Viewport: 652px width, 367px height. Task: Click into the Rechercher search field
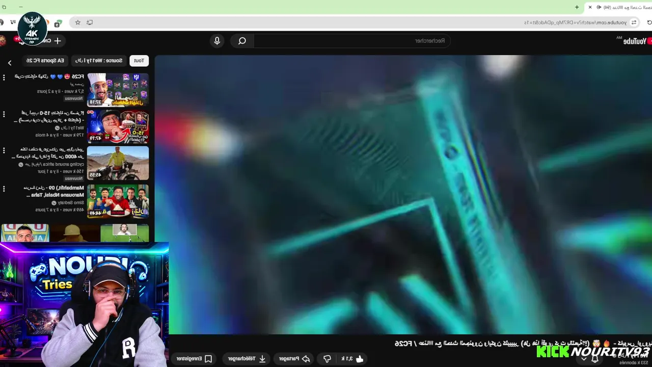(x=351, y=41)
